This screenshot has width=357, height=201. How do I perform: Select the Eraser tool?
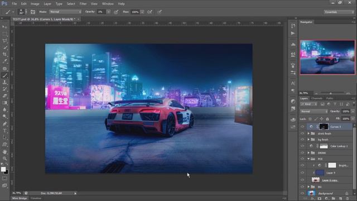(x=4, y=95)
